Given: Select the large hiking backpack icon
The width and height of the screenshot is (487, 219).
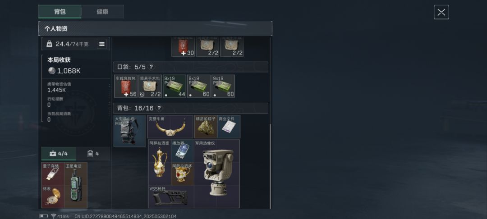Looking at the screenshot, I should (129, 131).
